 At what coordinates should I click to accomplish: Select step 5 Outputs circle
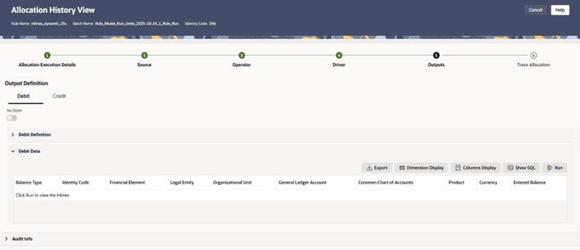tap(436, 55)
